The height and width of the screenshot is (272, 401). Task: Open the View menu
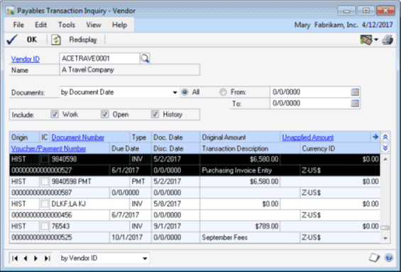94,25
